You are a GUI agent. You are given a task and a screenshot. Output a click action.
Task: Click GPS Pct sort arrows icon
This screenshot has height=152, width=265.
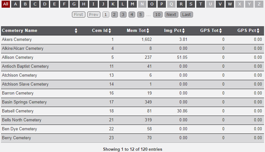point(258,31)
